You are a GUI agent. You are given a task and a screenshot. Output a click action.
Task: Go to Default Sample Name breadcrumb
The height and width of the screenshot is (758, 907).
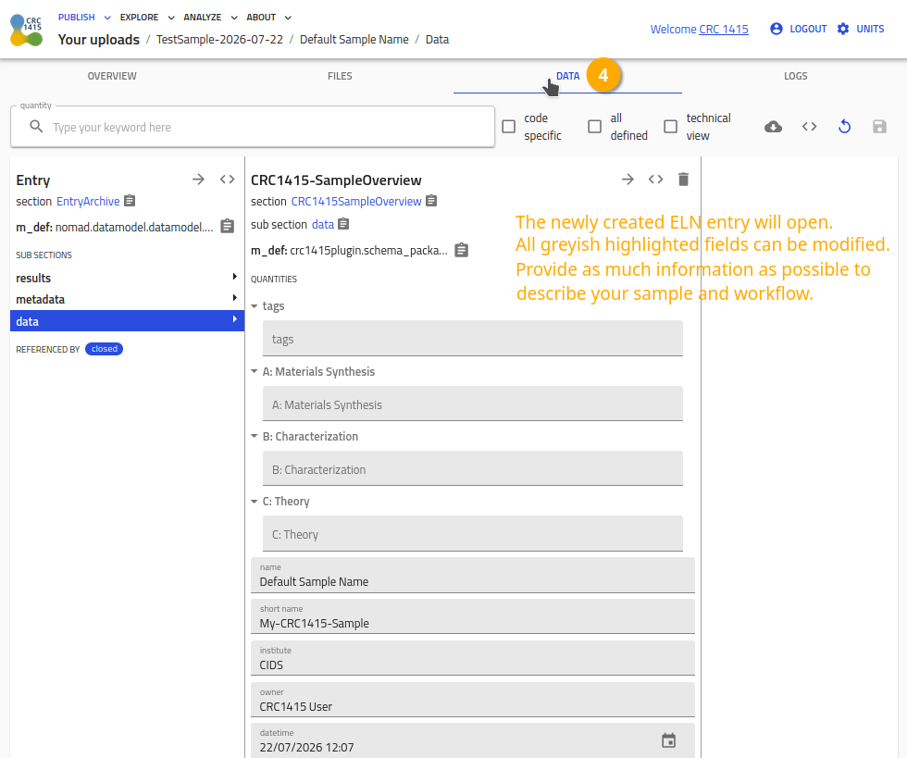(x=354, y=40)
